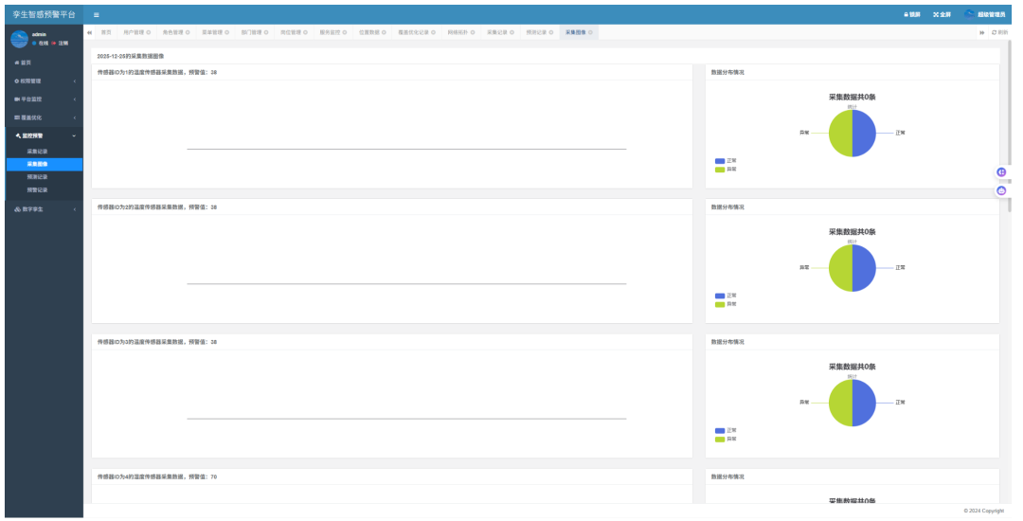Switch to the 首页 tab in tab bar

click(106, 32)
